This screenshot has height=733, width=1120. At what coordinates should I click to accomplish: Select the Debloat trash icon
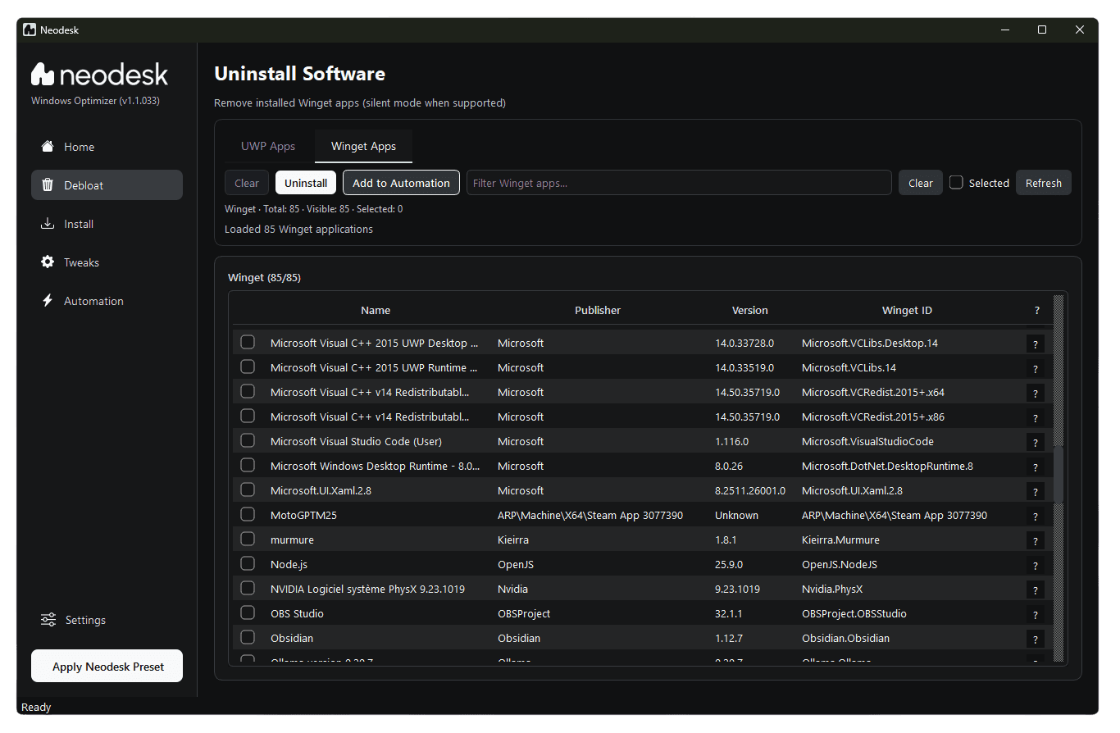coord(48,184)
